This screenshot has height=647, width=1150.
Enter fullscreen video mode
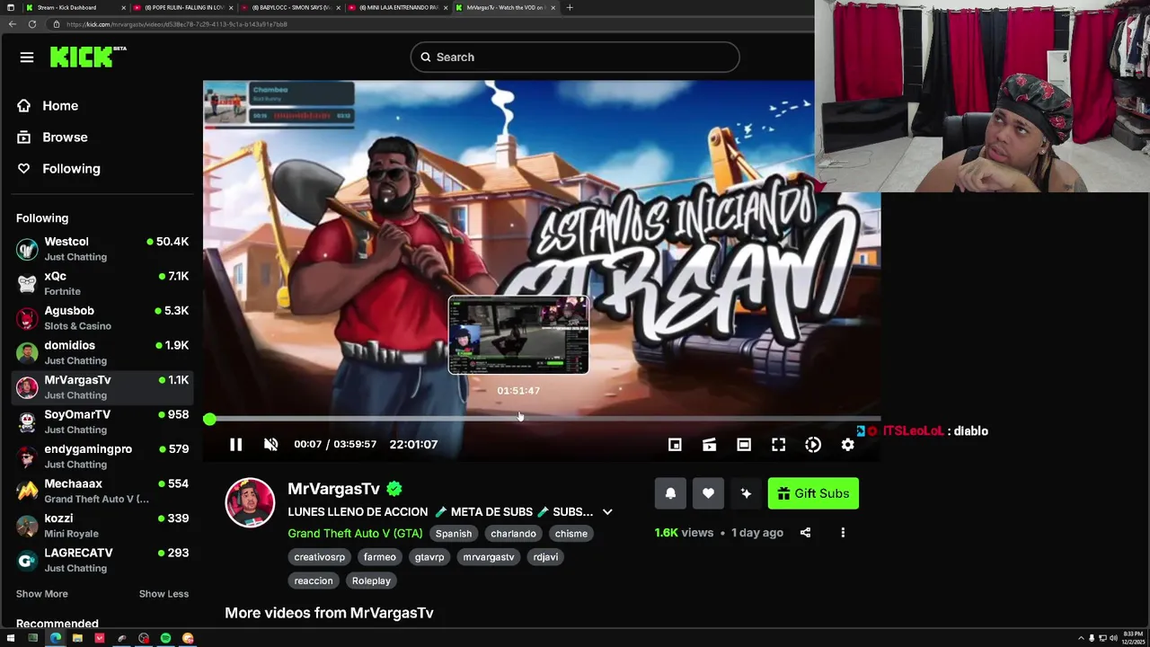click(778, 445)
